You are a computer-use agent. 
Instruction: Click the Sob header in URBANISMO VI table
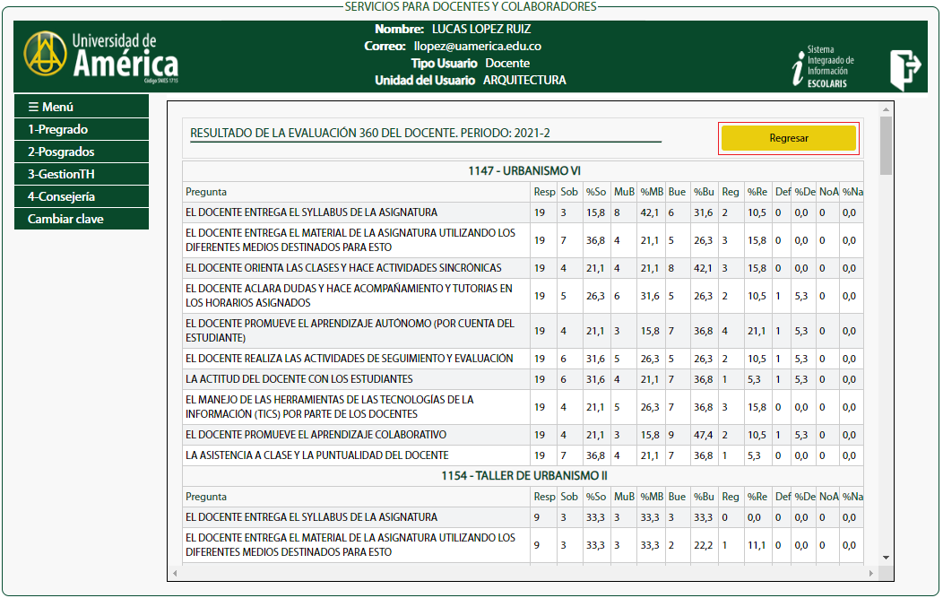click(569, 192)
